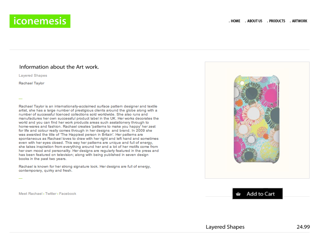Click the 24.99 price label
The image size is (321, 237).
(x=303, y=227)
